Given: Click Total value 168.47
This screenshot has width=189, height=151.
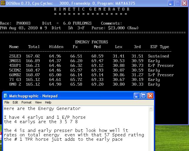Looking at the screenshot, I should coord(33,70).
